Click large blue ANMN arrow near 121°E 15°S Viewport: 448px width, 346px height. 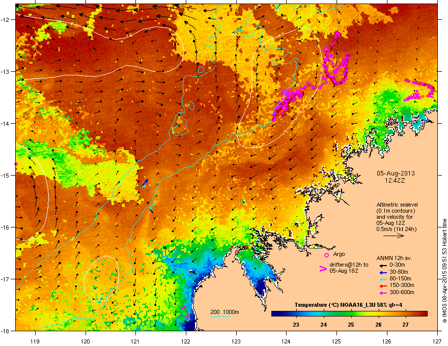pos(145,183)
